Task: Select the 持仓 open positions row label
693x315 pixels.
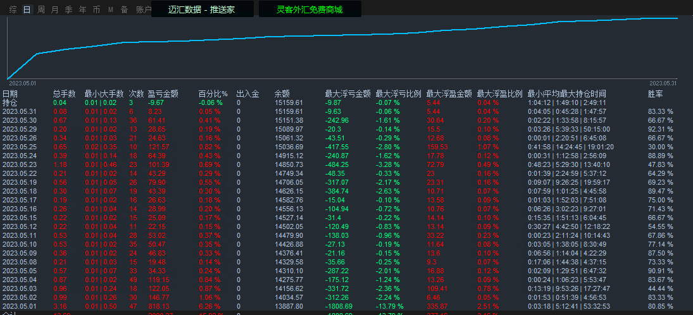Action: coord(9,102)
